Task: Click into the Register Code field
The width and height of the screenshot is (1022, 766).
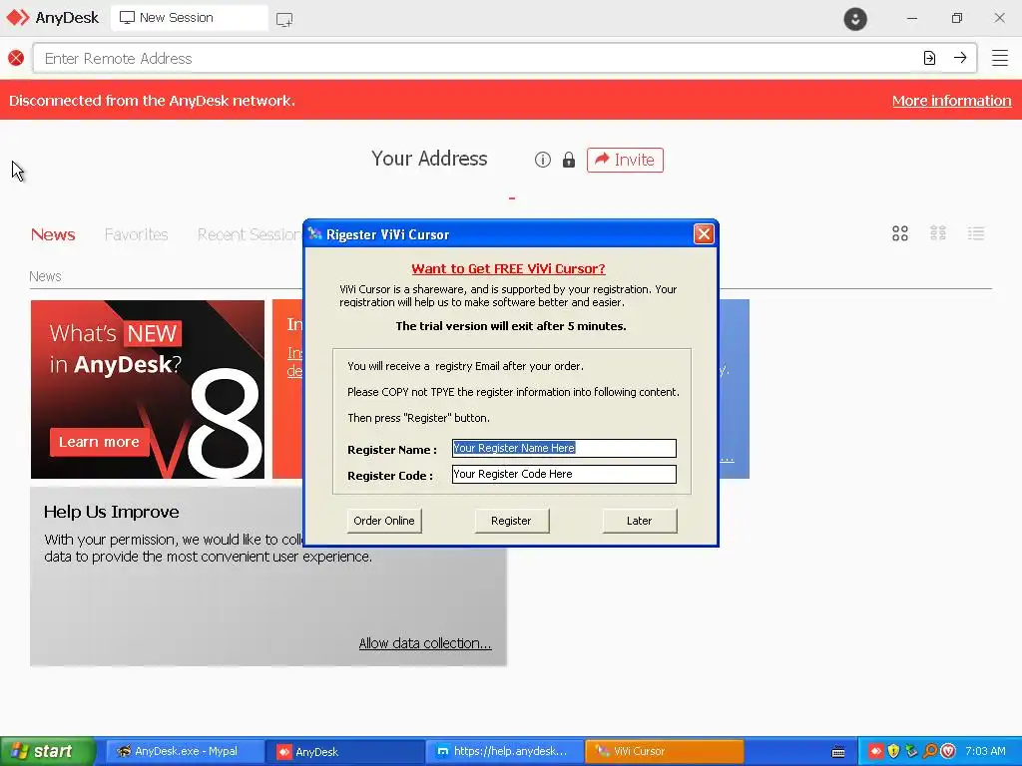Action: [x=564, y=474]
